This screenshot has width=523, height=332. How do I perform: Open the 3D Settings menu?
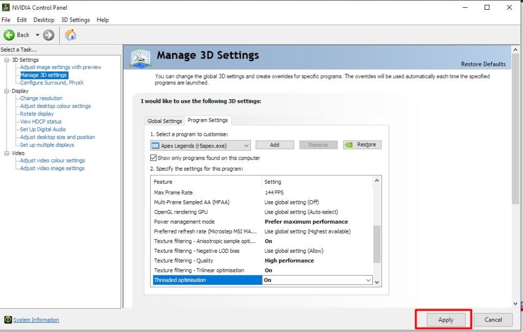point(76,20)
